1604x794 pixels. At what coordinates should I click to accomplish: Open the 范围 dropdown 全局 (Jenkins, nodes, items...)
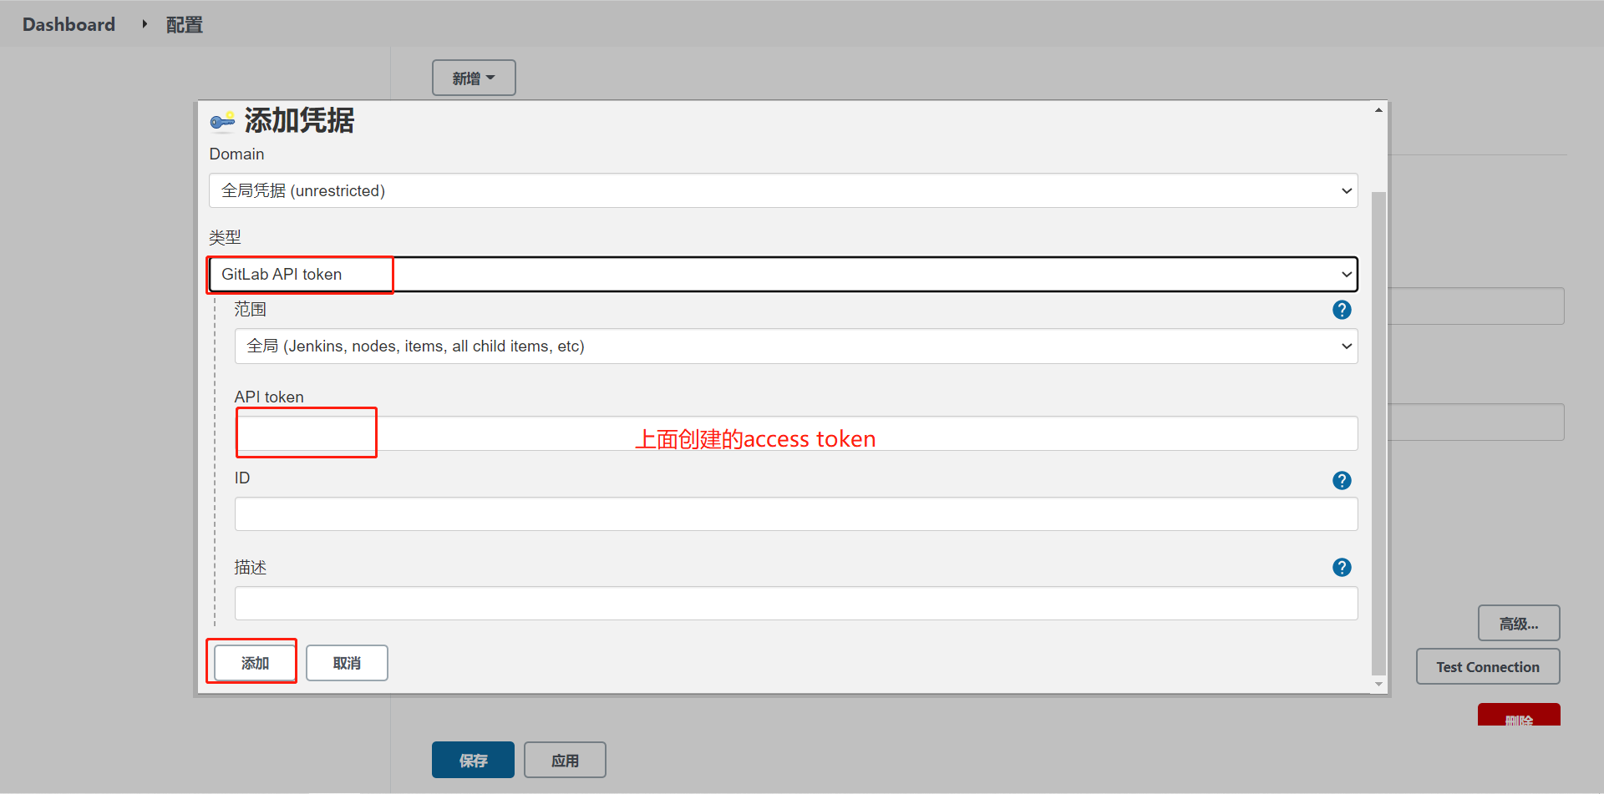tap(795, 346)
